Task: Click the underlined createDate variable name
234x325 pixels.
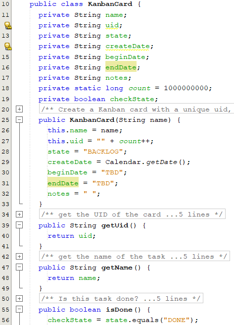Action: 127,46
